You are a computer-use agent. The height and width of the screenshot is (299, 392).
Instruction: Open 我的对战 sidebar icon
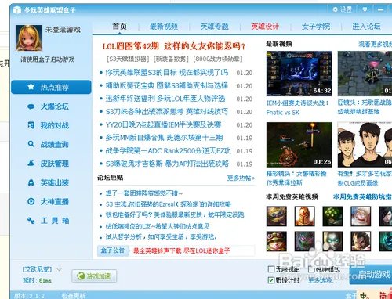[x=31, y=125]
